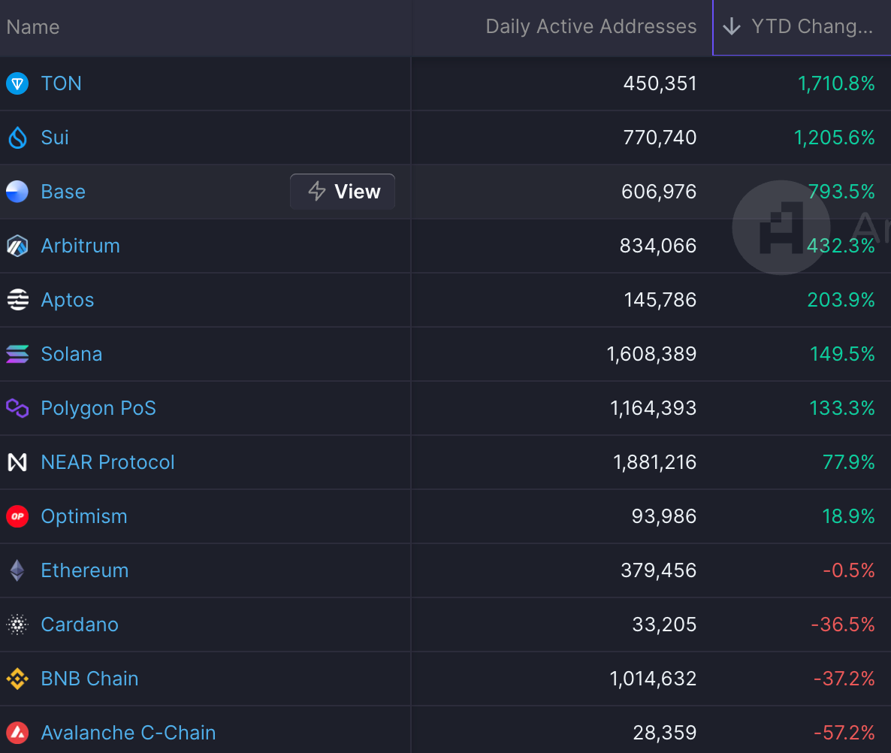Sort by Daily Active Addresses column header

tap(591, 26)
